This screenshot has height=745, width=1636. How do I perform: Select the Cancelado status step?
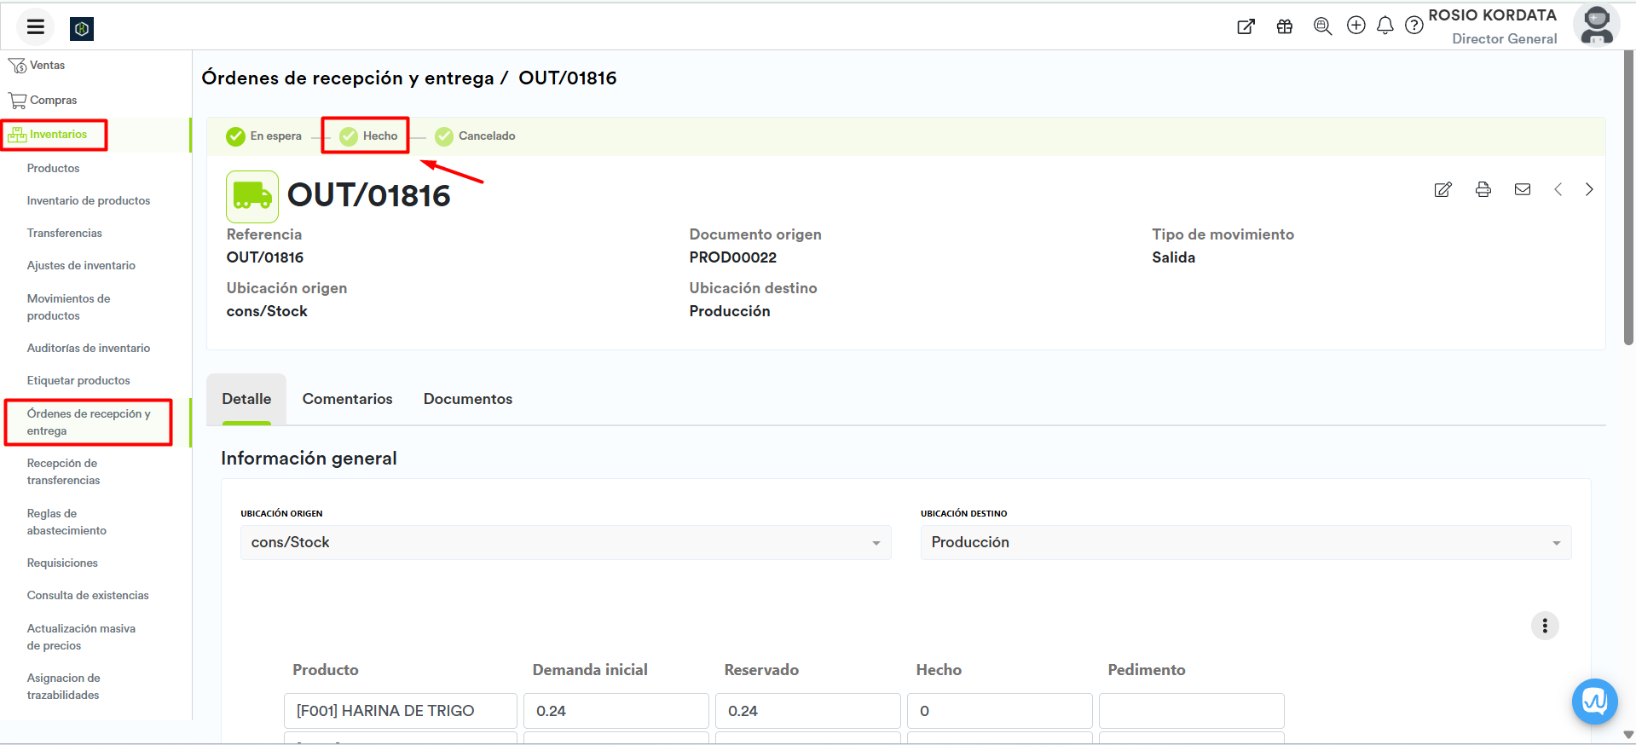click(x=475, y=136)
